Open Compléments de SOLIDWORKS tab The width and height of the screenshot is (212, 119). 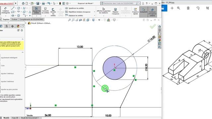click(x=31, y=20)
